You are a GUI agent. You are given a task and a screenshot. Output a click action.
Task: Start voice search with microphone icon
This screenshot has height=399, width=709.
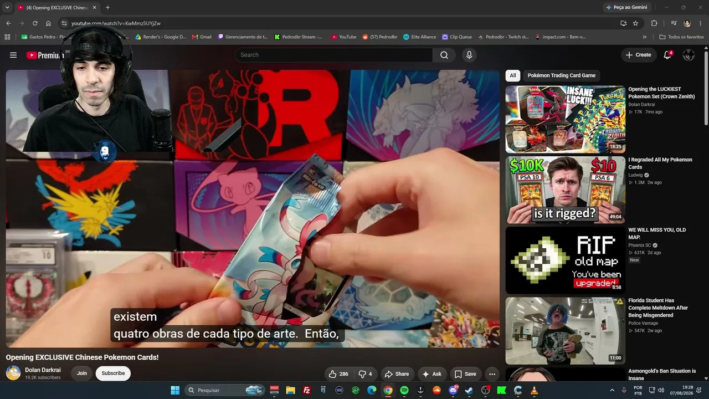coord(469,55)
